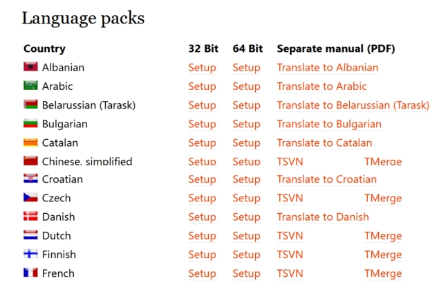This screenshot has height=301, width=448.
Task: Click the Finnish flag icon
Action: click(30, 253)
